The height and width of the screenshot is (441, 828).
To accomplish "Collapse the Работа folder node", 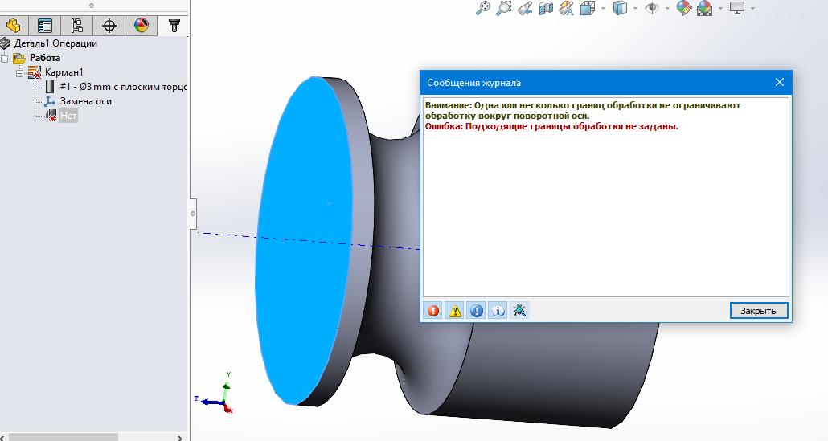I will pyautogui.click(x=5, y=59).
